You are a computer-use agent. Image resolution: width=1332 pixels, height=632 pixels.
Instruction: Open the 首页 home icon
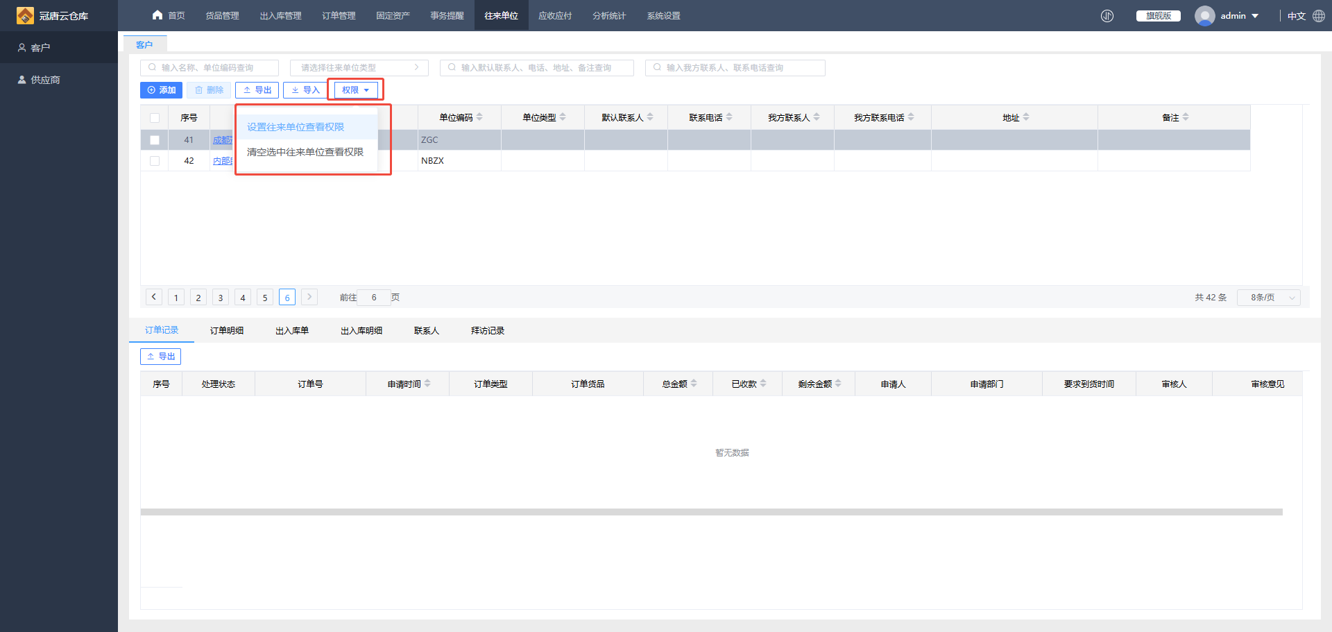[157, 15]
